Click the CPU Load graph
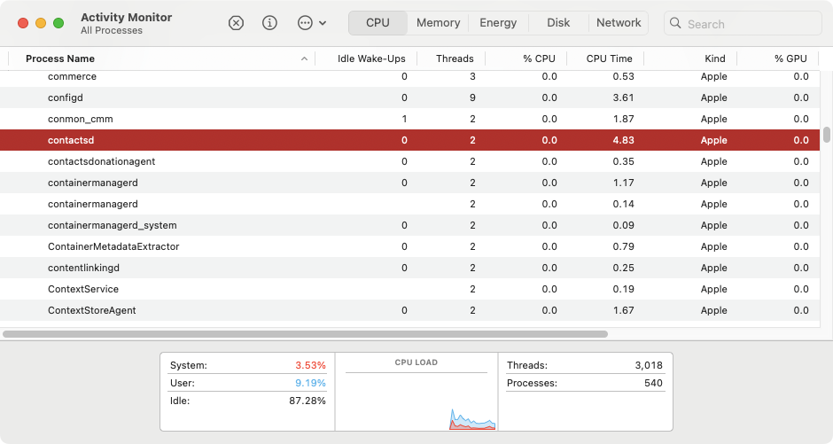 coord(416,401)
